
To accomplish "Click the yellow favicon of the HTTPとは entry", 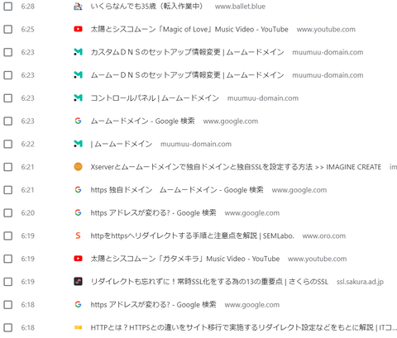I will (x=78, y=327).
